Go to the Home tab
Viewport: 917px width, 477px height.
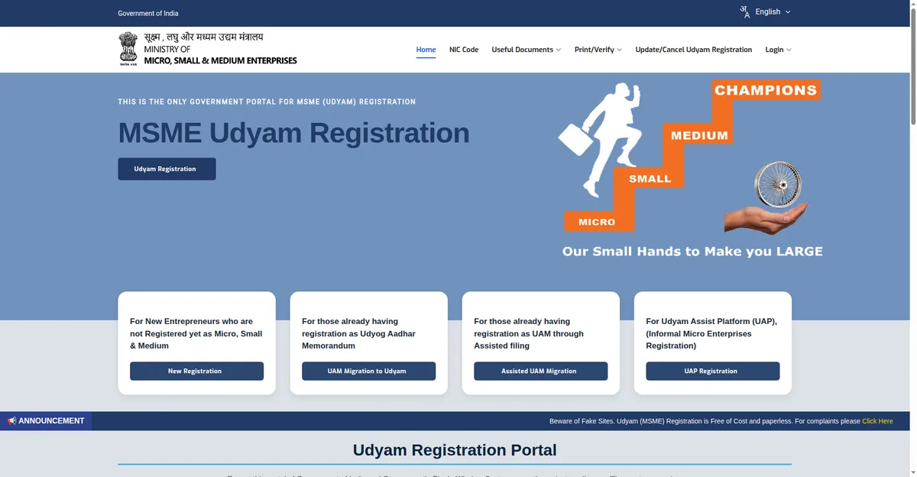click(426, 50)
